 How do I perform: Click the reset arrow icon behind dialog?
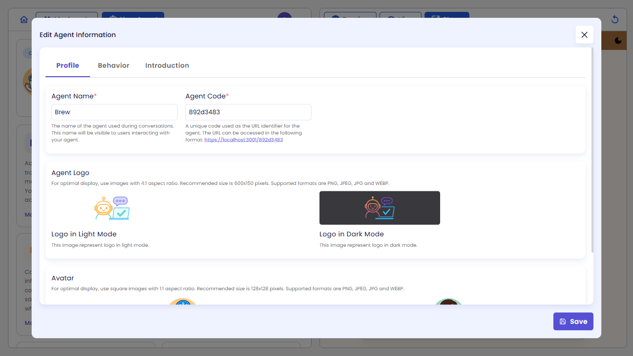[615, 19]
